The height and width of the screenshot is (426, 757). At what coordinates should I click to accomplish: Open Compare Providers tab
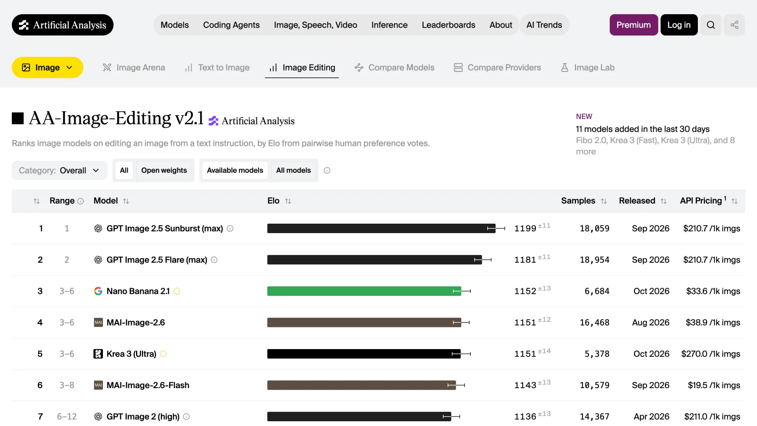497,67
